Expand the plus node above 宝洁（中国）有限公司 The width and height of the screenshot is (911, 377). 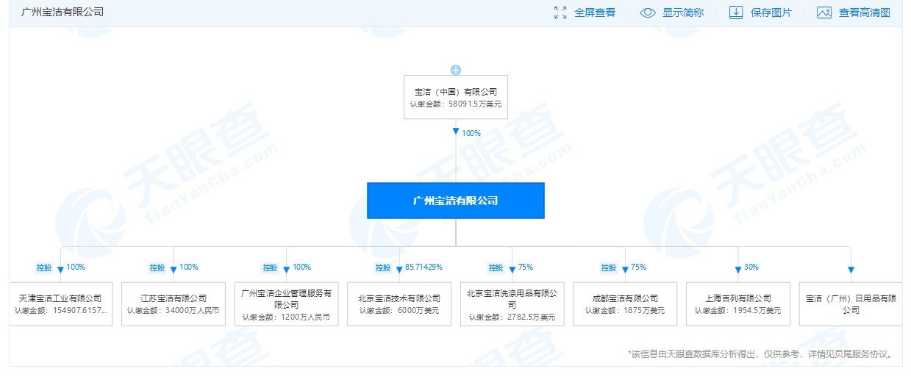click(456, 70)
